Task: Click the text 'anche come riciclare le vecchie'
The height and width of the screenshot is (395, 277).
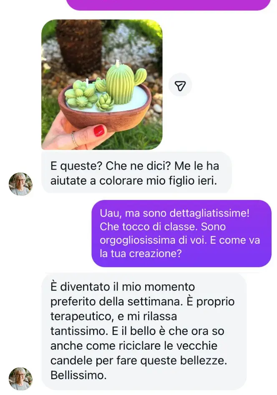Action: [x=134, y=346]
